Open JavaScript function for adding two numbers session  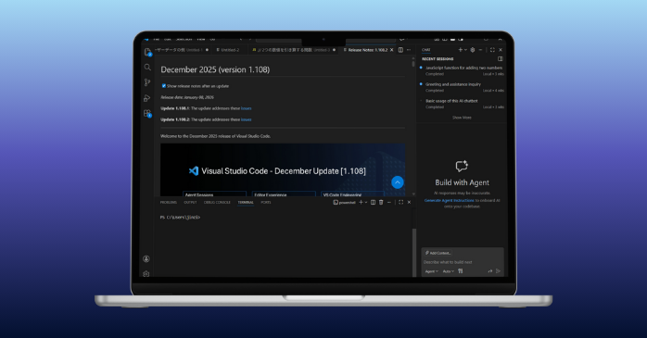tap(463, 70)
